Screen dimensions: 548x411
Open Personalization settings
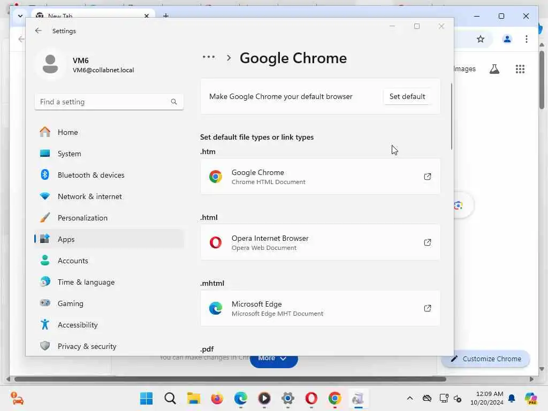[x=109, y=218]
